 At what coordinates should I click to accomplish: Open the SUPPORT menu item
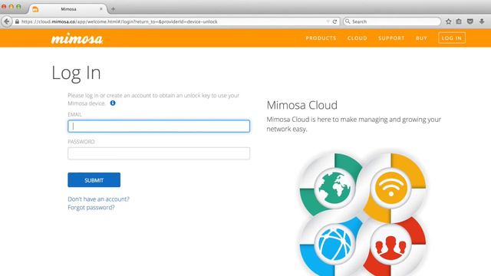point(391,38)
